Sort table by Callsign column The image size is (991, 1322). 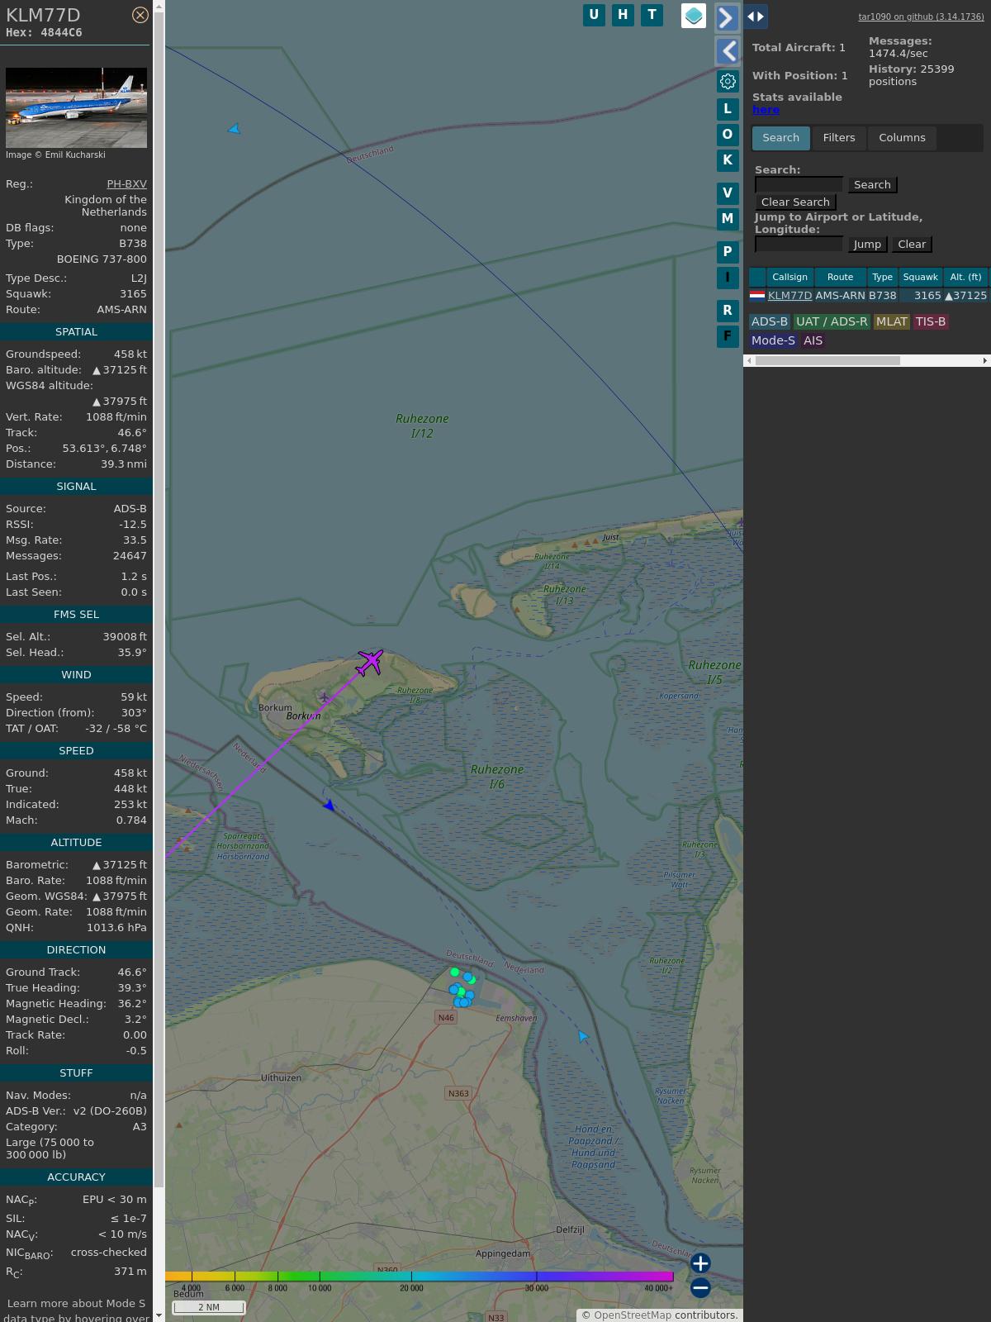pyautogui.click(x=789, y=278)
